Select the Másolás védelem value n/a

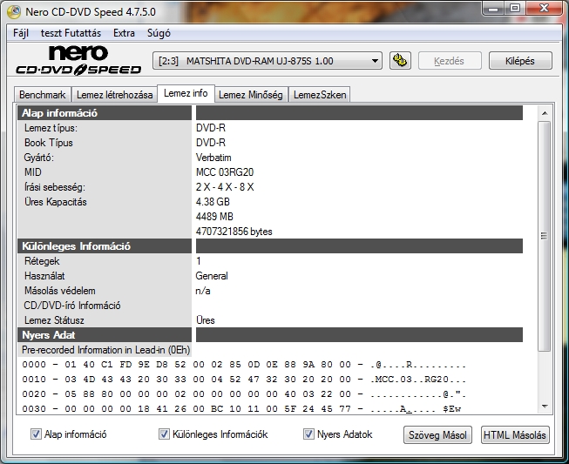tap(203, 291)
